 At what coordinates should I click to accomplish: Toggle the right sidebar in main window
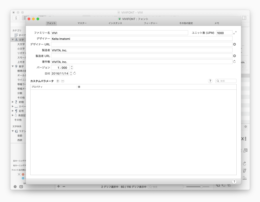[x=244, y=18]
